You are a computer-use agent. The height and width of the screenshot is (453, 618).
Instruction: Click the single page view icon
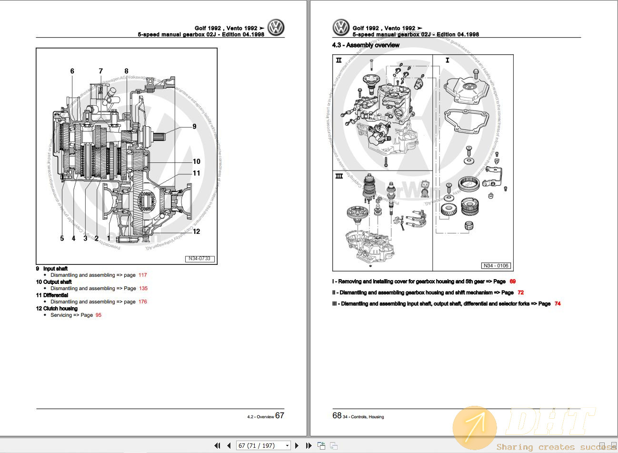pyautogui.click(x=602, y=446)
